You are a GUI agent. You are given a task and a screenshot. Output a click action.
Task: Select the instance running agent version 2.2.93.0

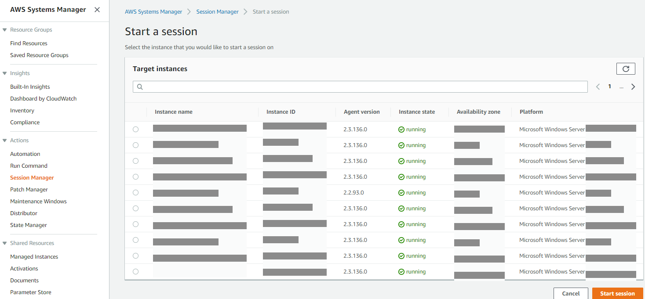click(135, 192)
